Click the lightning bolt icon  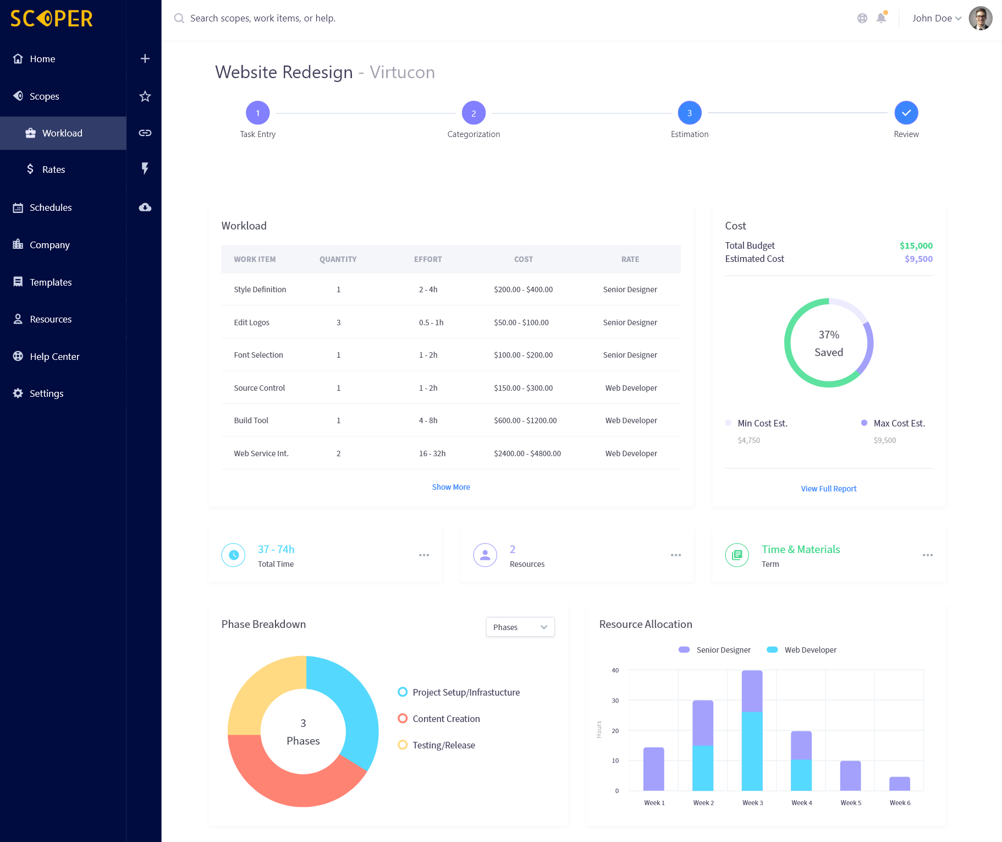coord(145,168)
